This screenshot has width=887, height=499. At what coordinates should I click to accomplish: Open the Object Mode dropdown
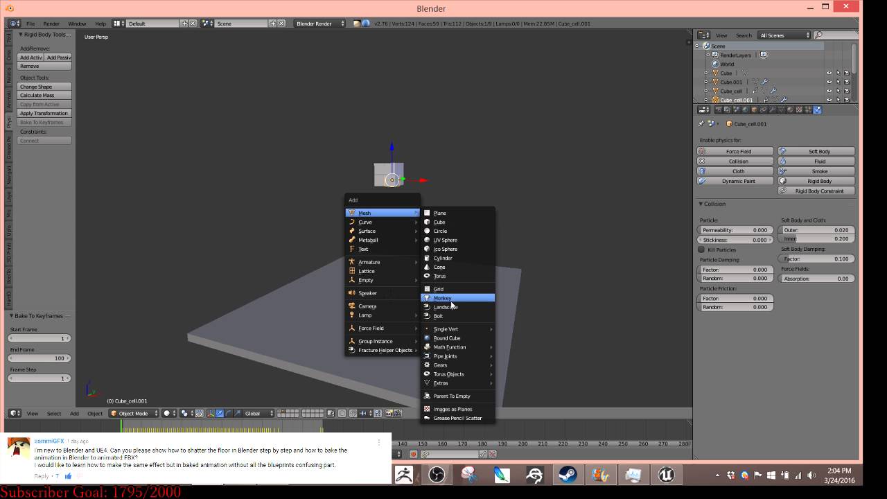click(134, 413)
